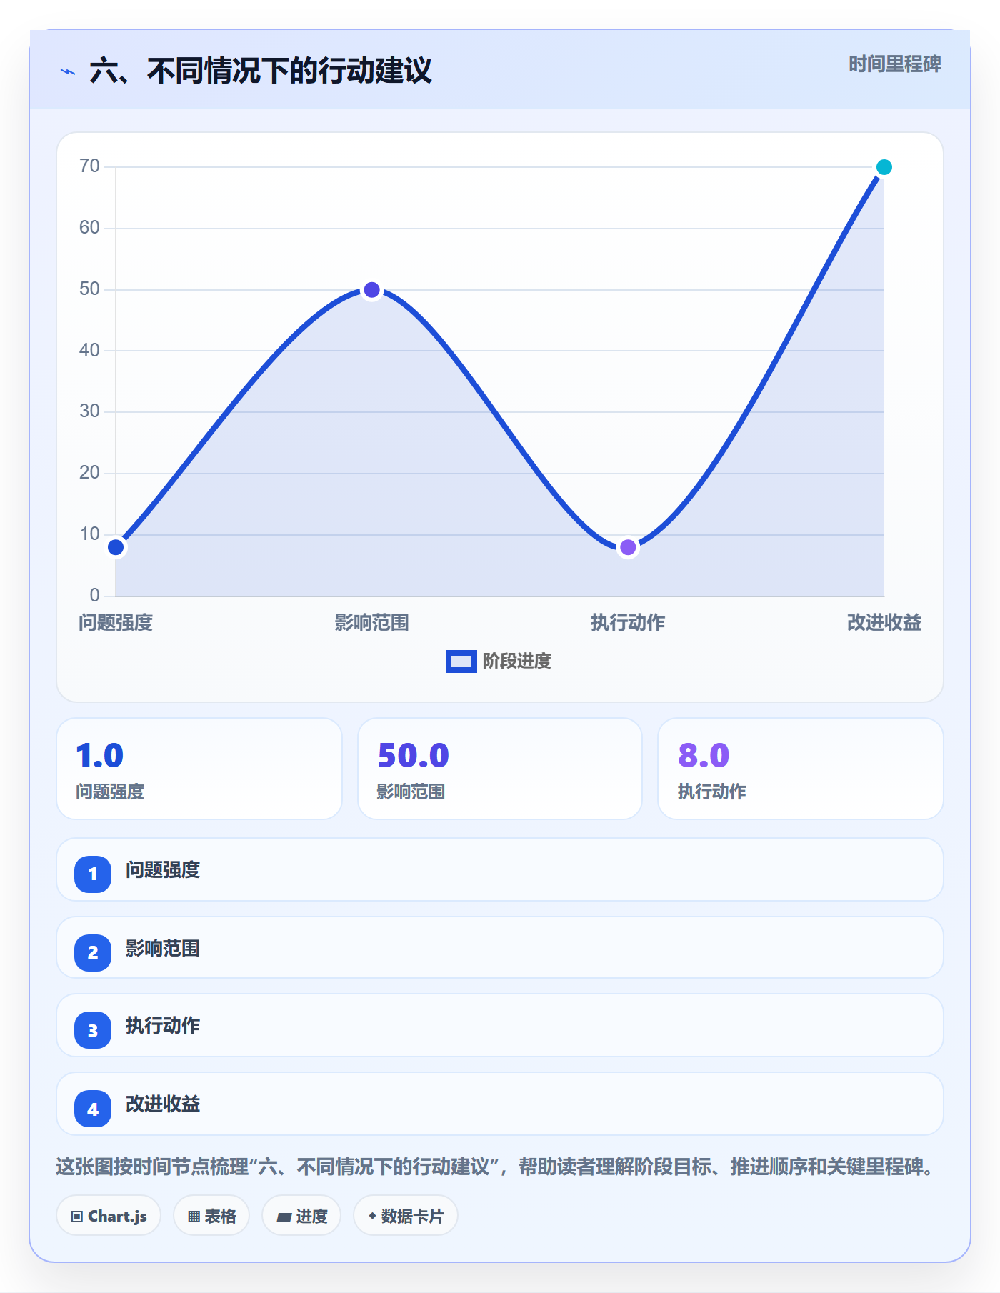Image resolution: width=1000 pixels, height=1293 pixels.
Task: Click the 阶段进度 legend label text
Action: (517, 662)
